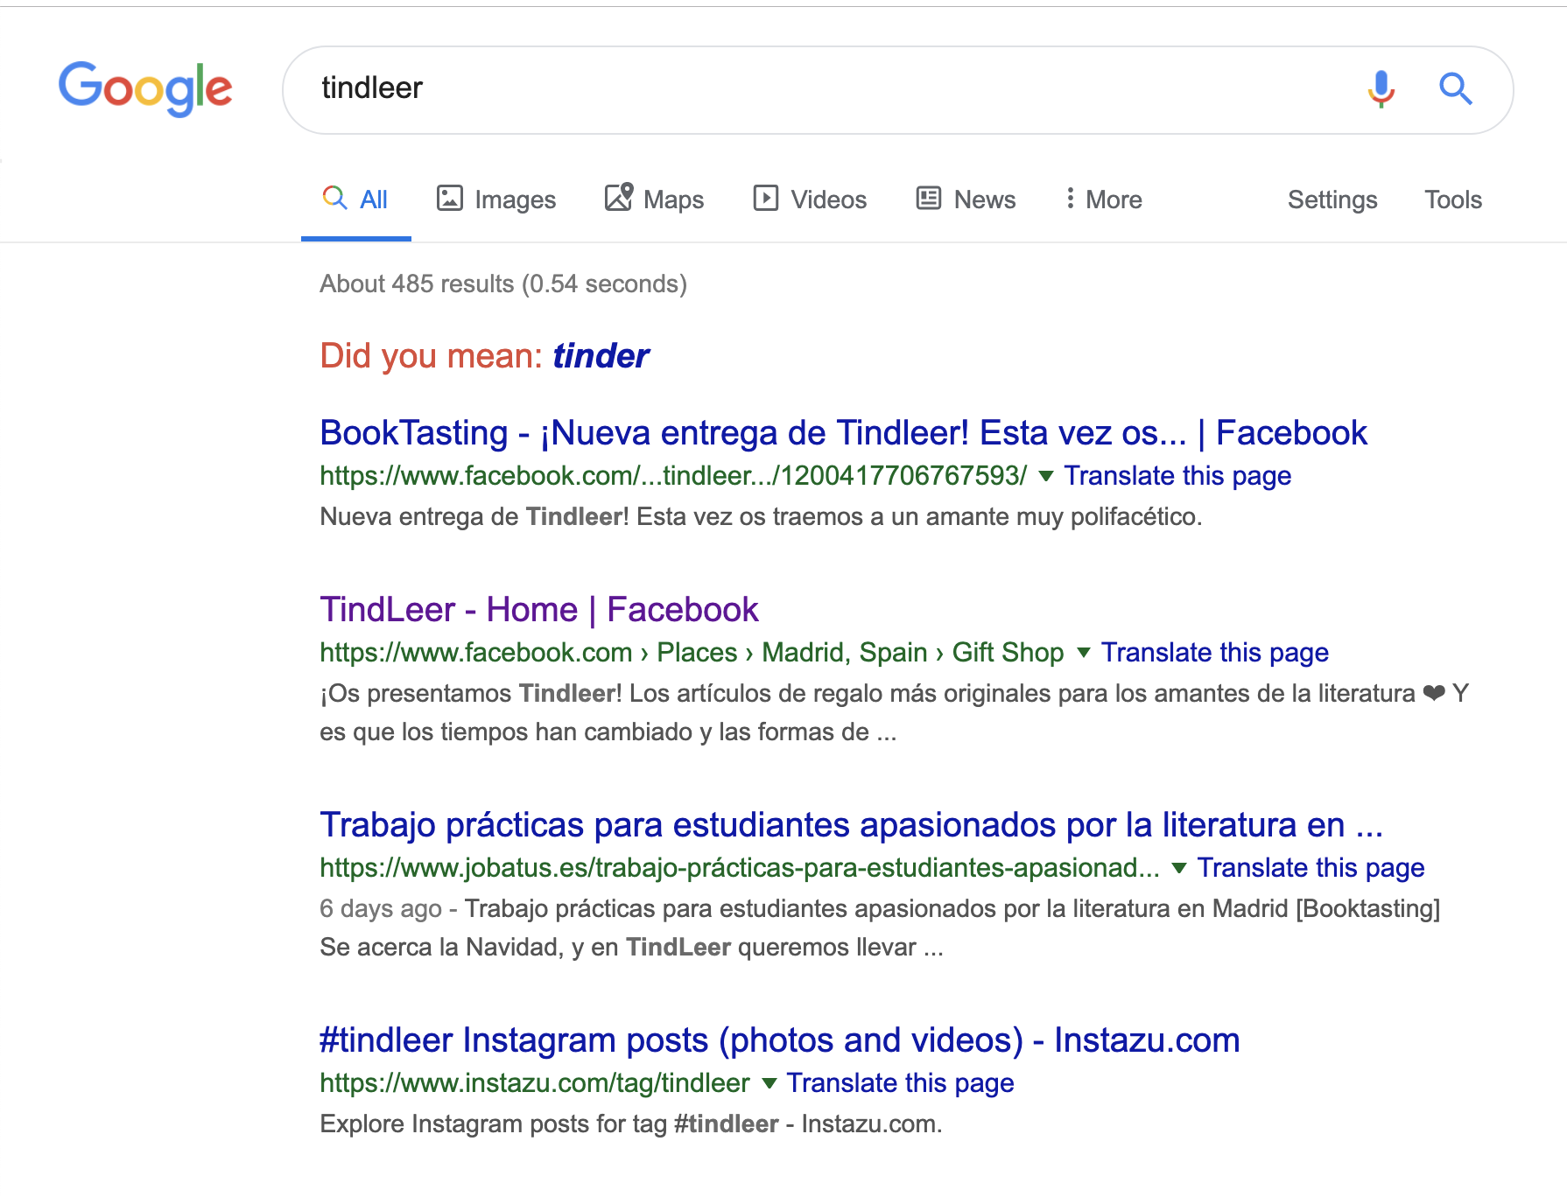Open the More search menu
The image size is (1567, 1197).
click(1103, 199)
